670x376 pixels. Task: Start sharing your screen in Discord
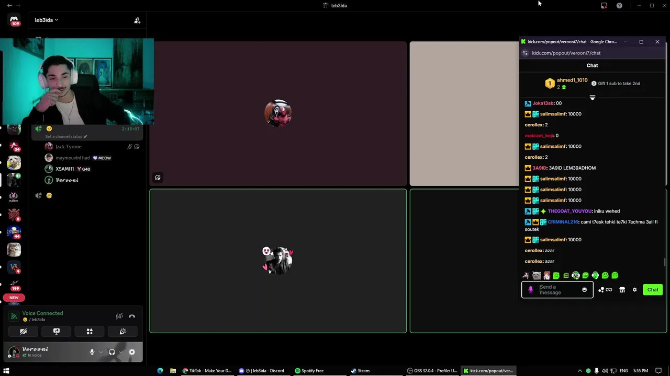[x=57, y=331]
